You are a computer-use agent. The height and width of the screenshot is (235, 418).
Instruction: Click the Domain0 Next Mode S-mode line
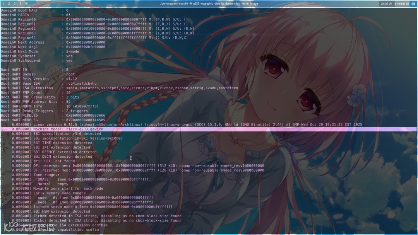pos(40,51)
